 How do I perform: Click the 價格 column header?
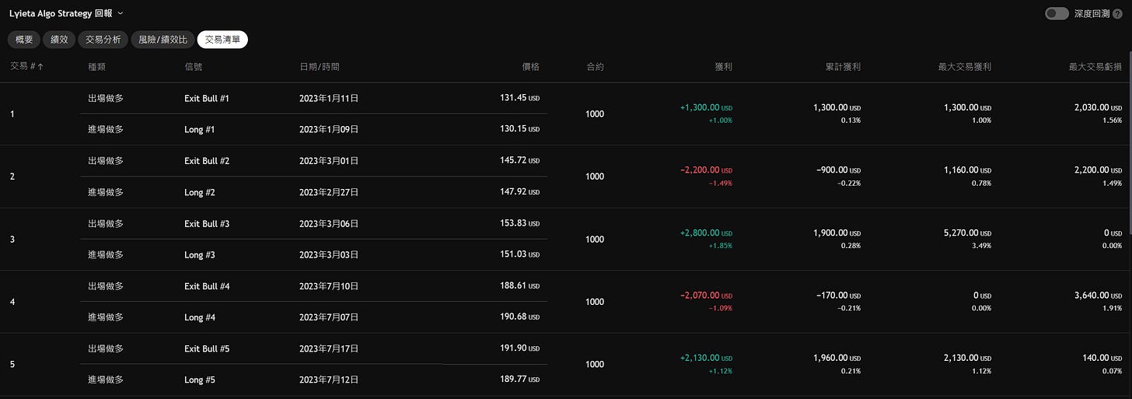(x=530, y=67)
